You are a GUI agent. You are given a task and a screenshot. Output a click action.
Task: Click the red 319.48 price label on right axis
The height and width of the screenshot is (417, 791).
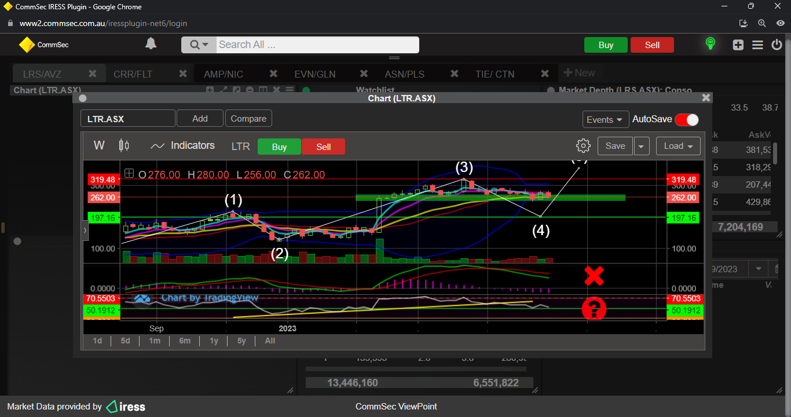pos(683,180)
